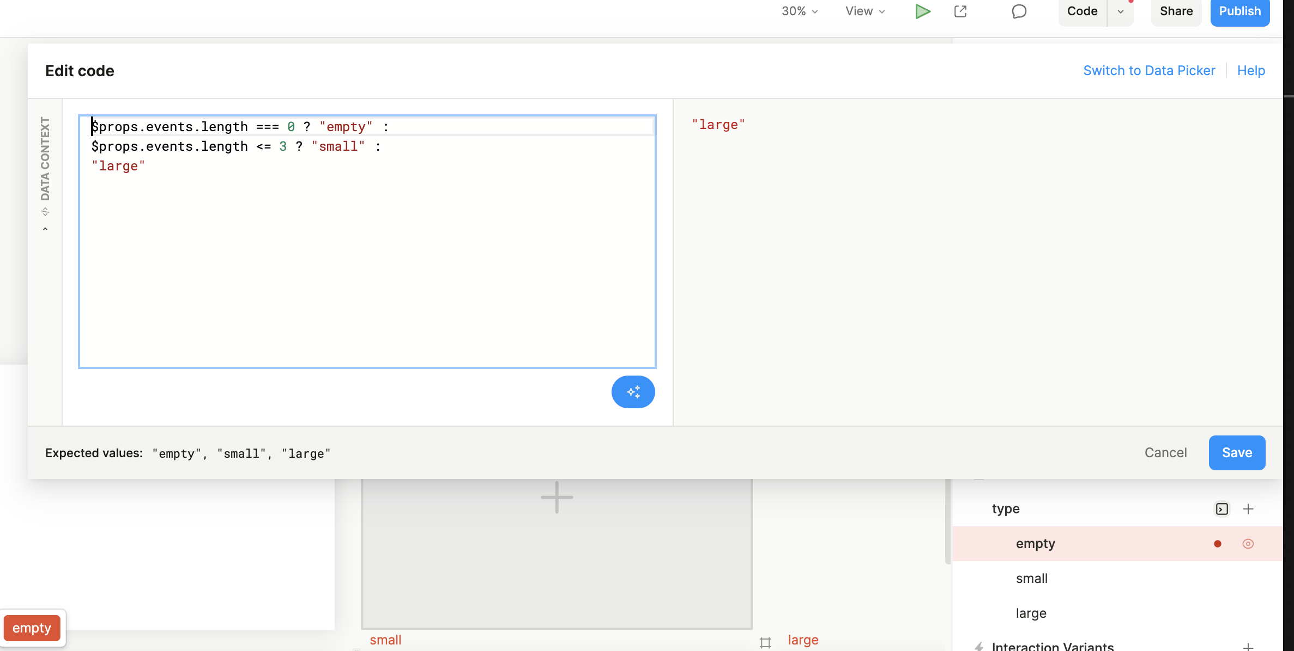Expand the Code button dropdown arrow

[1121, 11]
